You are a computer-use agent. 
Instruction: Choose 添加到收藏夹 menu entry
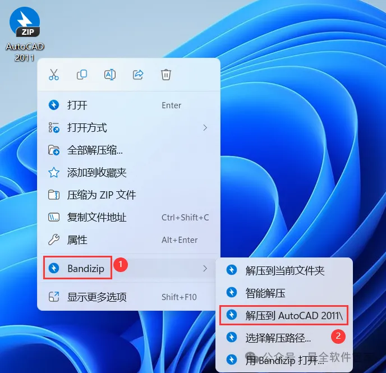click(128, 172)
